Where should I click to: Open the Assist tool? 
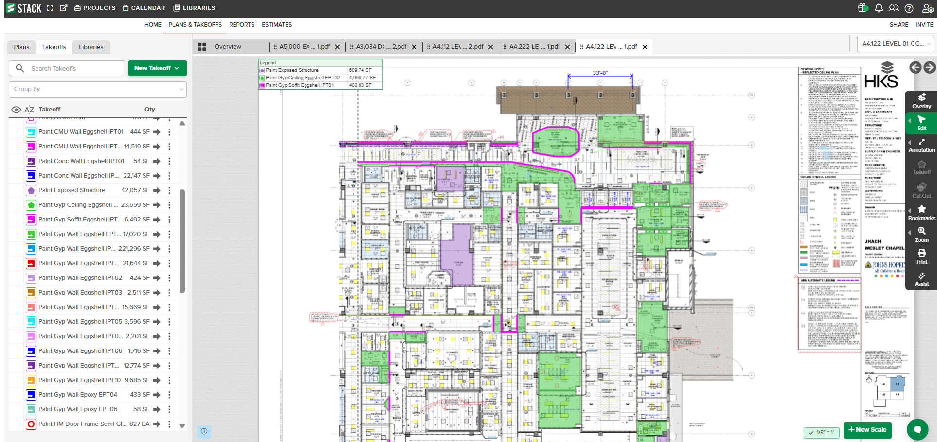pos(921,279)
